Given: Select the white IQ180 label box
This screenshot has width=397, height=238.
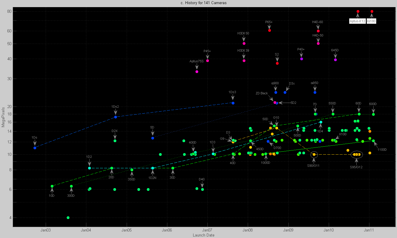Looking at the screenshot, I should coord(371,21).
